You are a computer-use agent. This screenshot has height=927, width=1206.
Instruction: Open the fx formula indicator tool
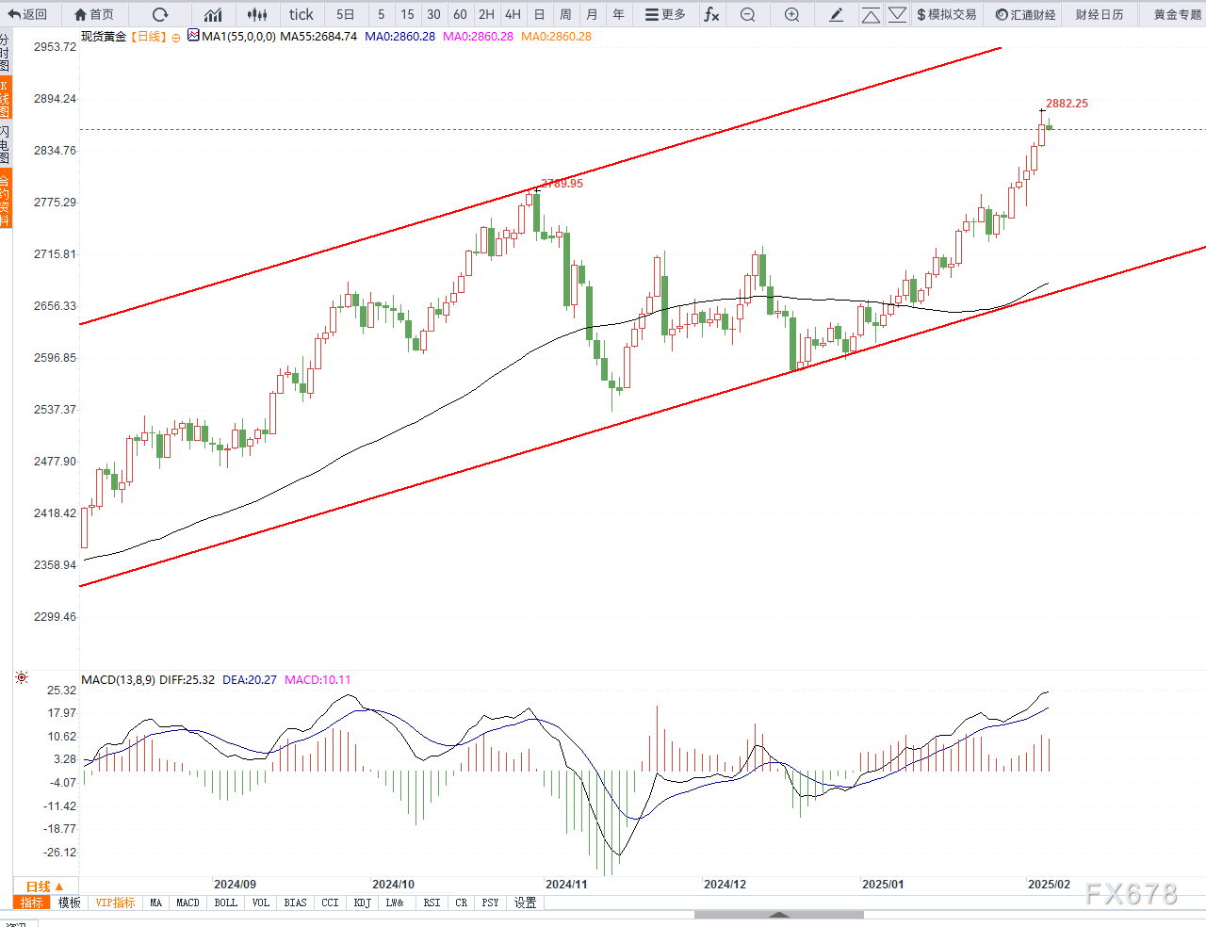[x=711, y=14]
